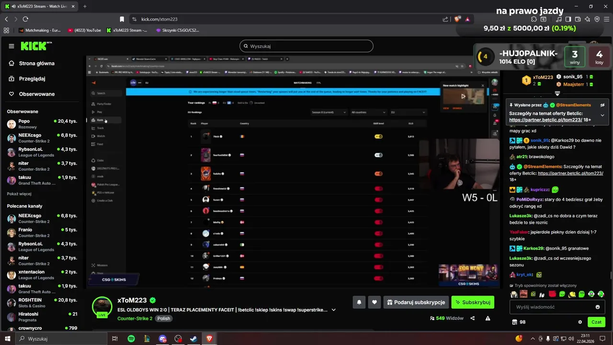Hide the pinned StreamElements message
The width and height of the screenshot is (613, 345).
(602, 105)
